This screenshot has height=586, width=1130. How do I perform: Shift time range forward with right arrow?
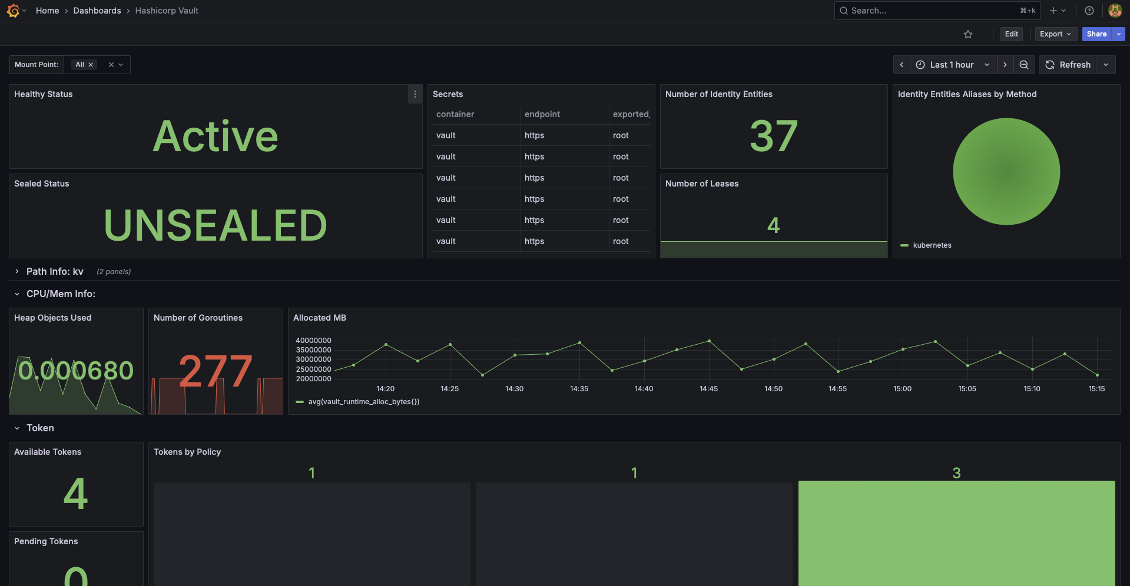pos(1005,65)
